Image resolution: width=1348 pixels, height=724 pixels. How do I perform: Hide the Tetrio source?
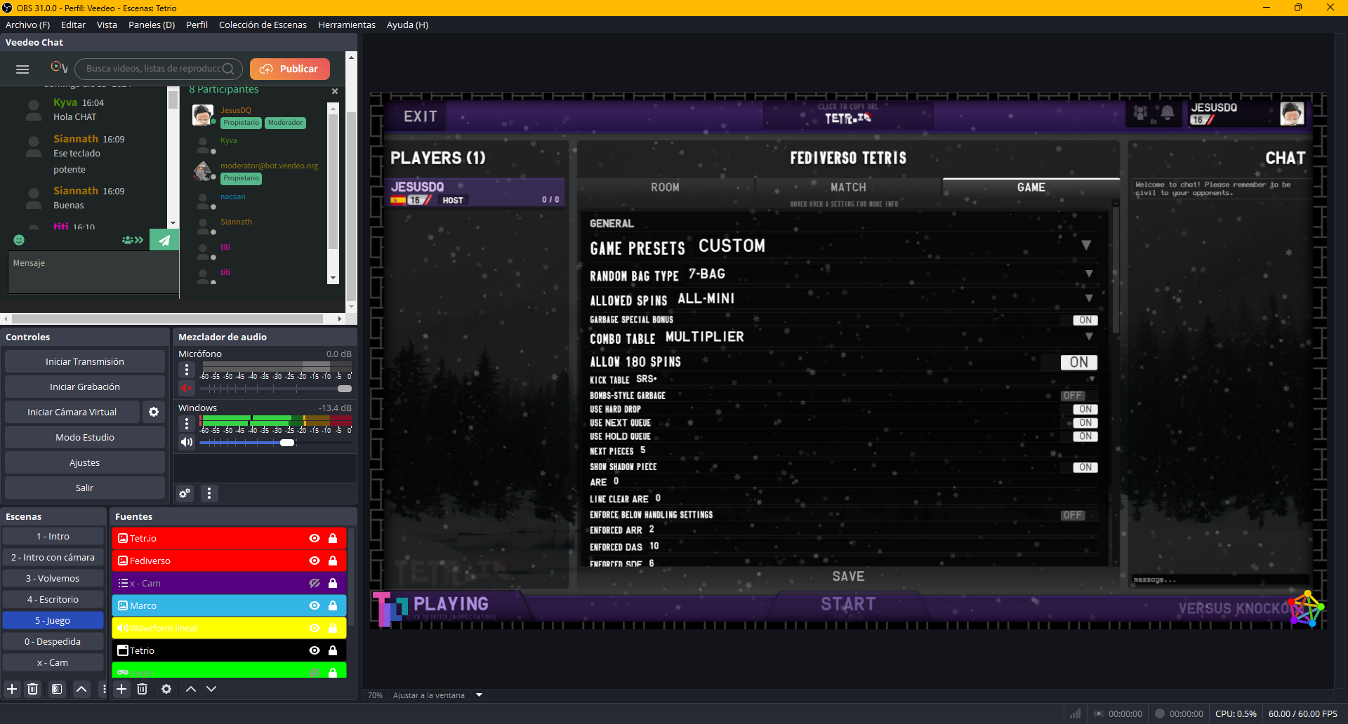point(315,650)
